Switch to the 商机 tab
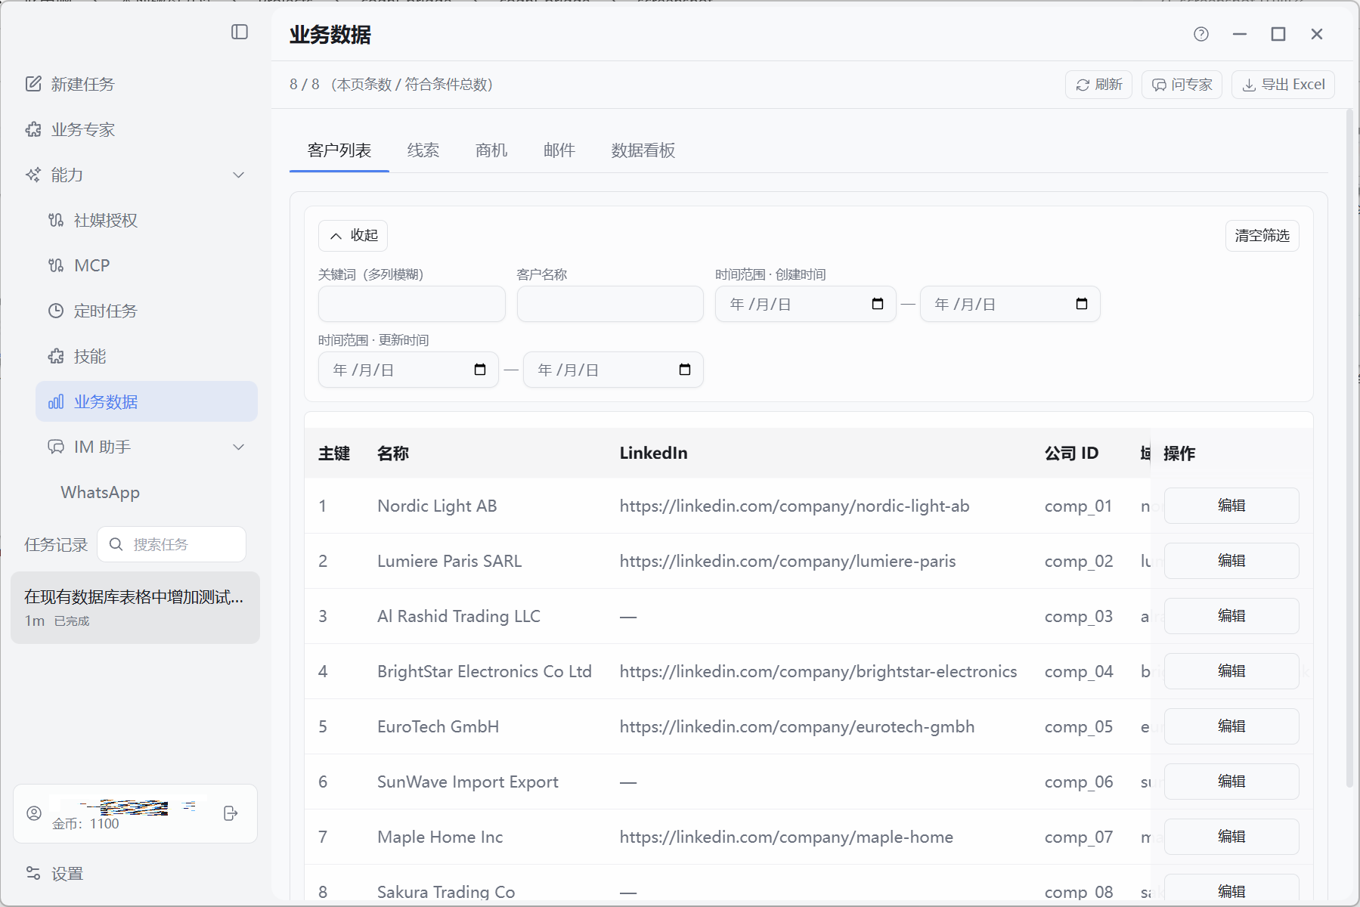Screen dimensions: 1360x907 tap(491, 150)
